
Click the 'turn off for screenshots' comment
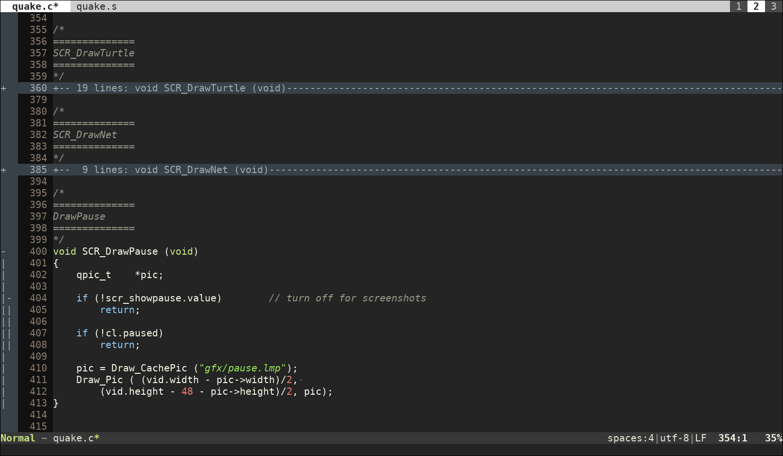tap(348, 298)
